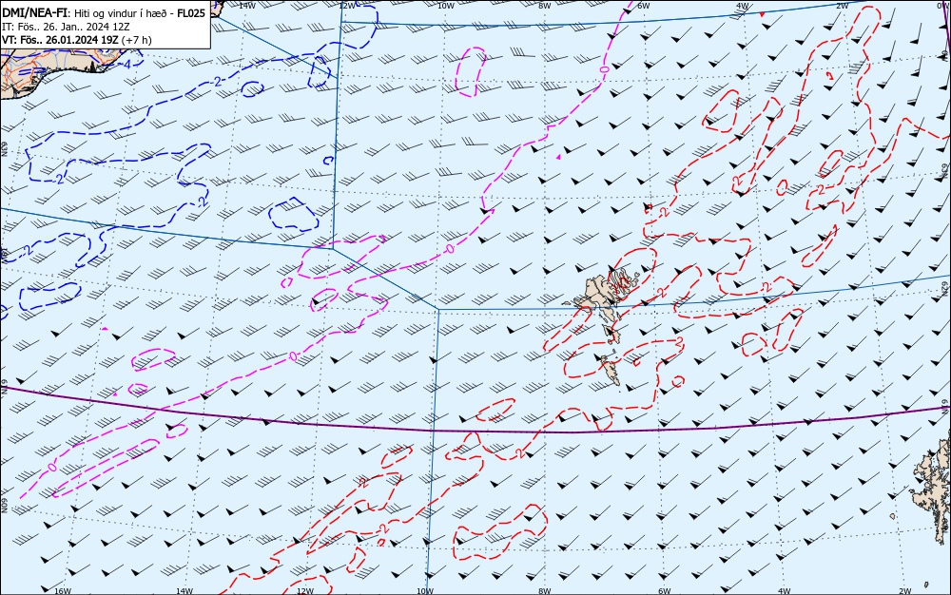Click the "8W" longitude label on top edge
Image resolution: width=951 pixels, height=595 pixels.
point(545,6)
